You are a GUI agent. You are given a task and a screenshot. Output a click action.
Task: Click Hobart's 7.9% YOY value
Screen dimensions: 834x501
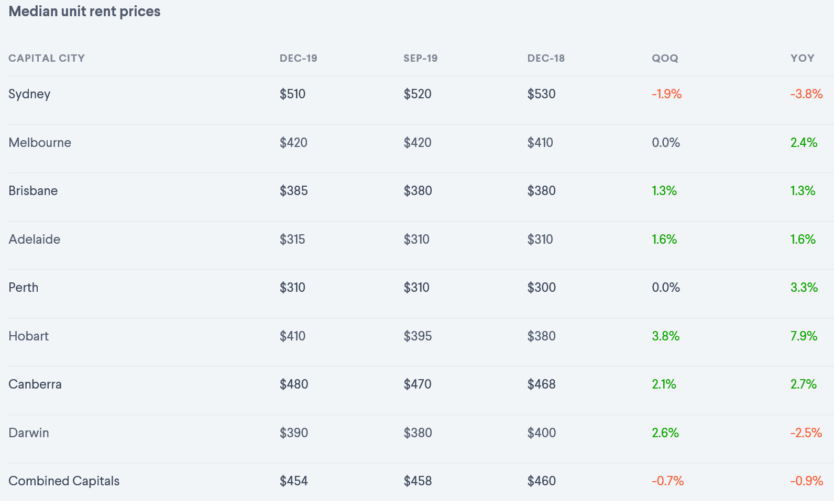pyautogui.click(x=804, y=336)
